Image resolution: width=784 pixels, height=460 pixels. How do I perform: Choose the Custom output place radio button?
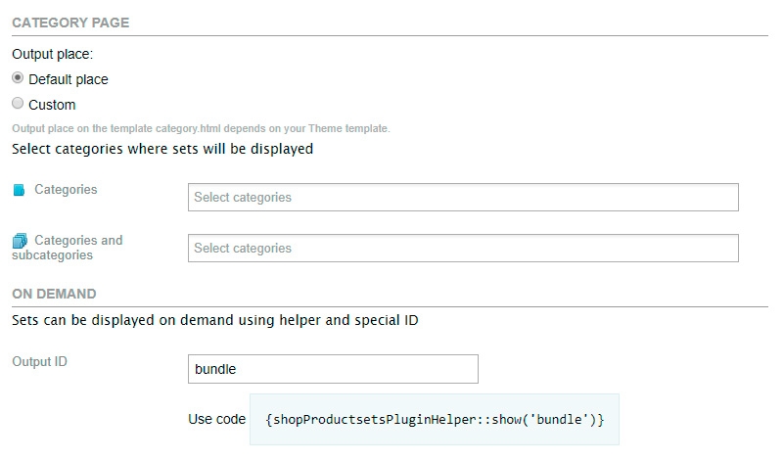[x=18, y=104]
